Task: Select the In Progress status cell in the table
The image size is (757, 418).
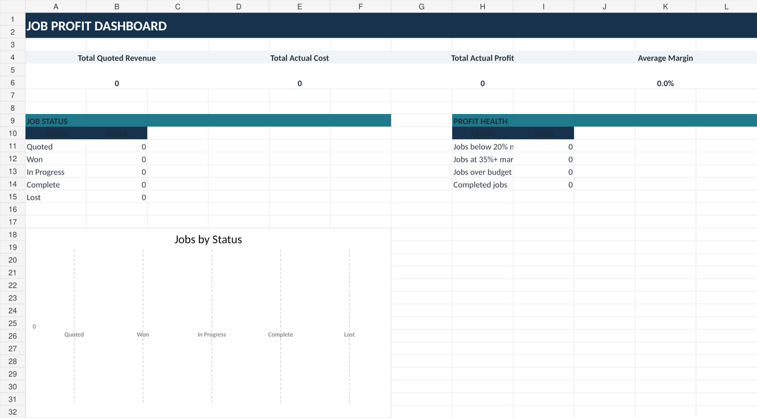Action: [56, 172]
